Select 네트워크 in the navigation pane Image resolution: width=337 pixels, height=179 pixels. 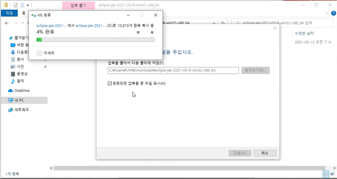[x=18, y=109]
